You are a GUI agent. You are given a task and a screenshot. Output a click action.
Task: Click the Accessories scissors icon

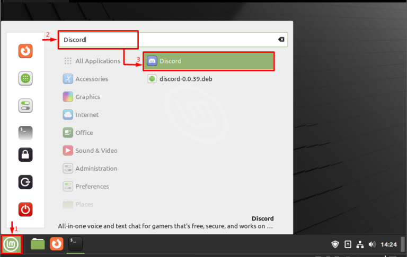[68, 79]
